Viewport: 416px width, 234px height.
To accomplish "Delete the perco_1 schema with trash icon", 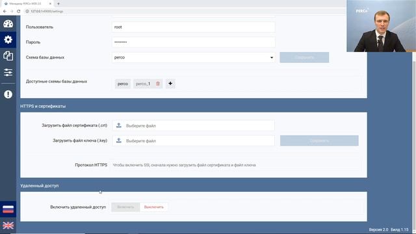I will (158, 84).
